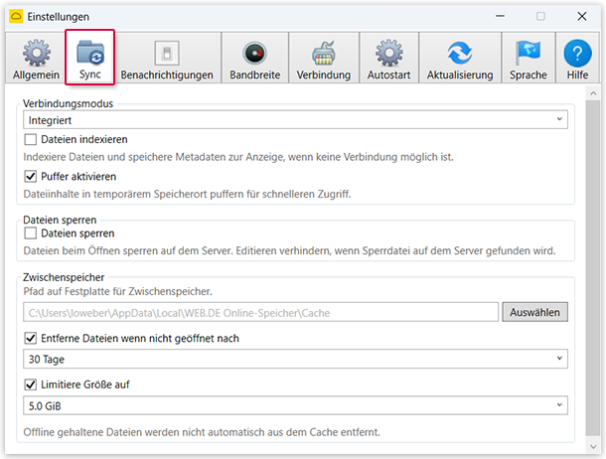Open the Allgemein settings tab
606x459 pixels.
36,58
